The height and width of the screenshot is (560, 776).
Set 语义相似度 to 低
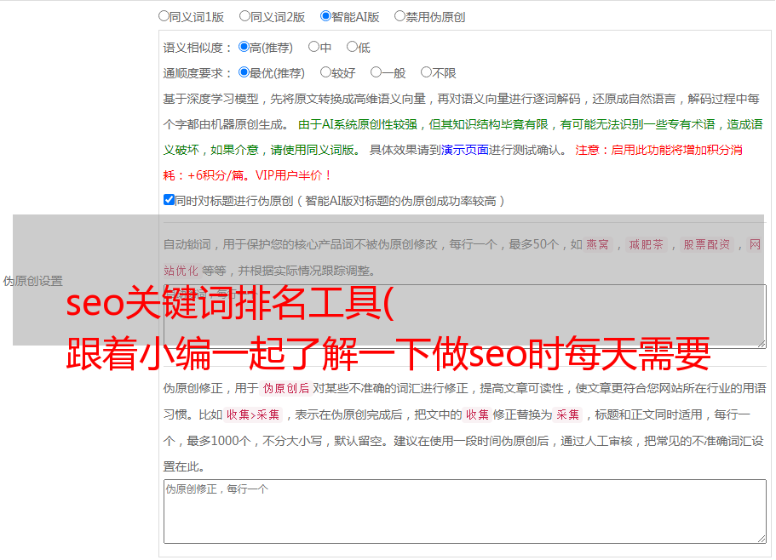(352, 48)
